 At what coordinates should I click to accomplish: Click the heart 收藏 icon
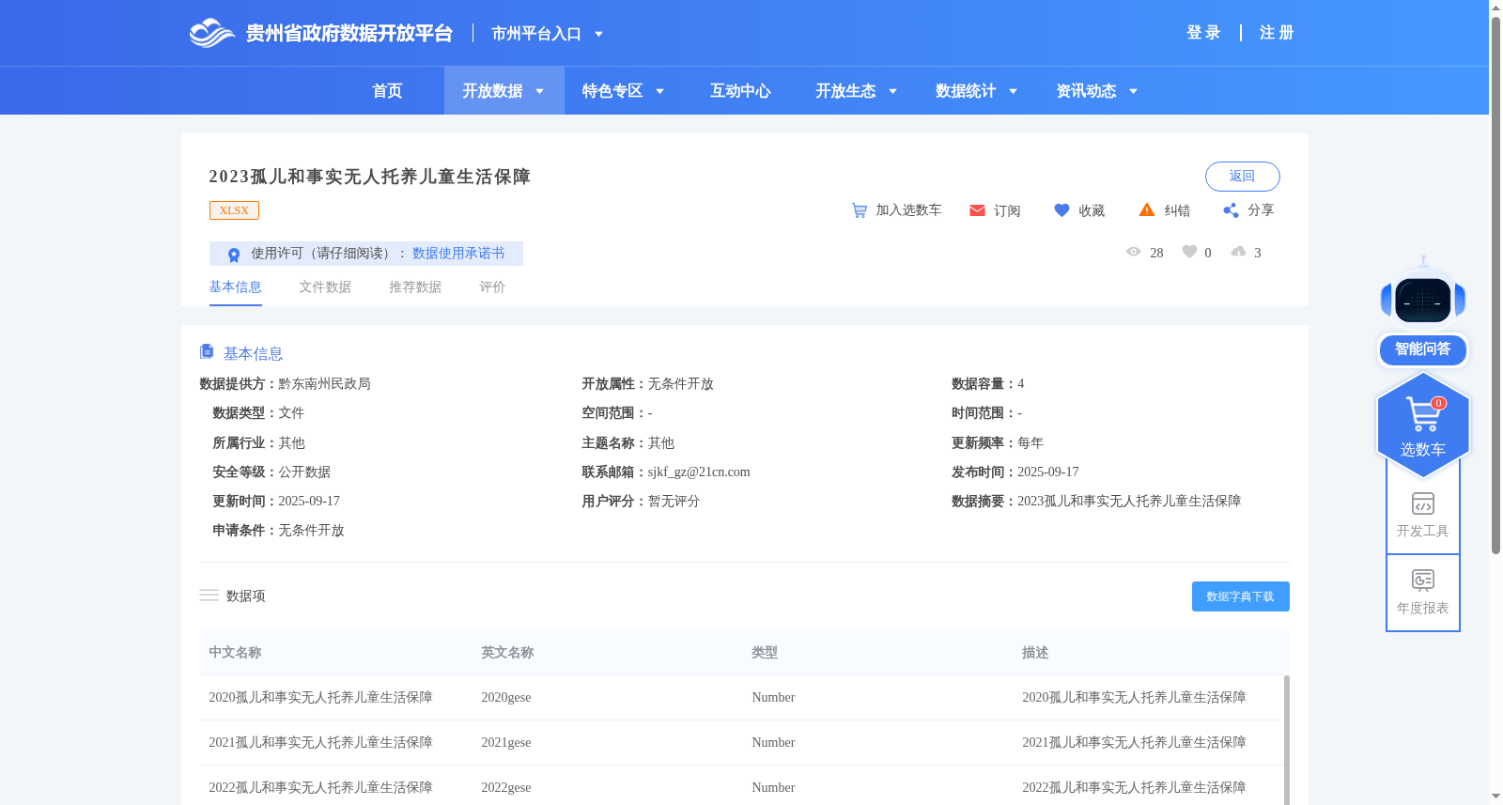(x=1061, y=210)
